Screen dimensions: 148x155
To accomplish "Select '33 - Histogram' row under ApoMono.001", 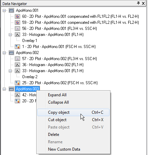I will click(53, 35).
